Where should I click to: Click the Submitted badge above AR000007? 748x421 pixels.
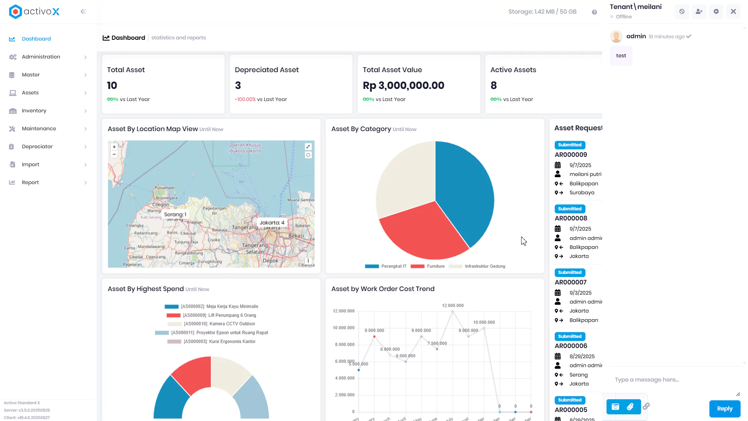(x=569, y=272)
